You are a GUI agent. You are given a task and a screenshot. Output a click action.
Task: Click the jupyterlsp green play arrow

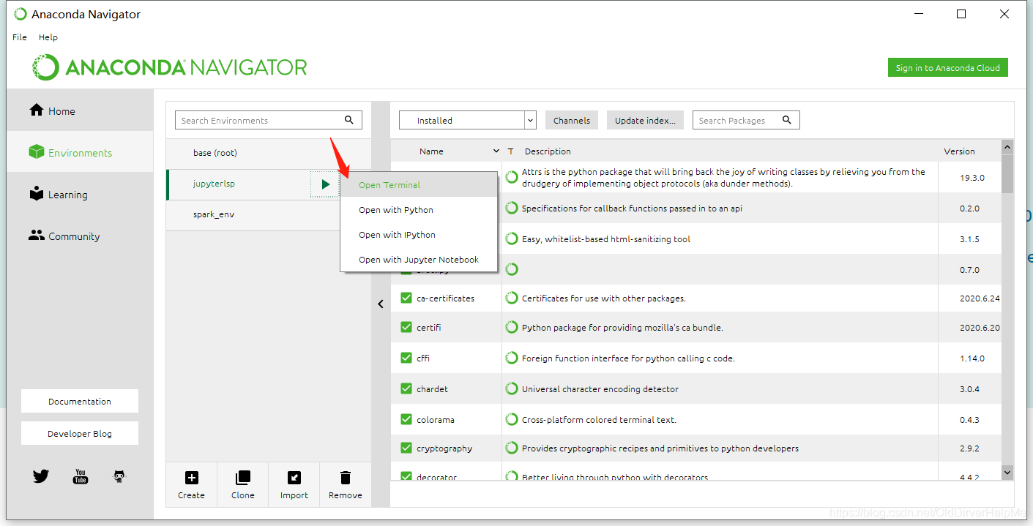(x=326, y=184)
